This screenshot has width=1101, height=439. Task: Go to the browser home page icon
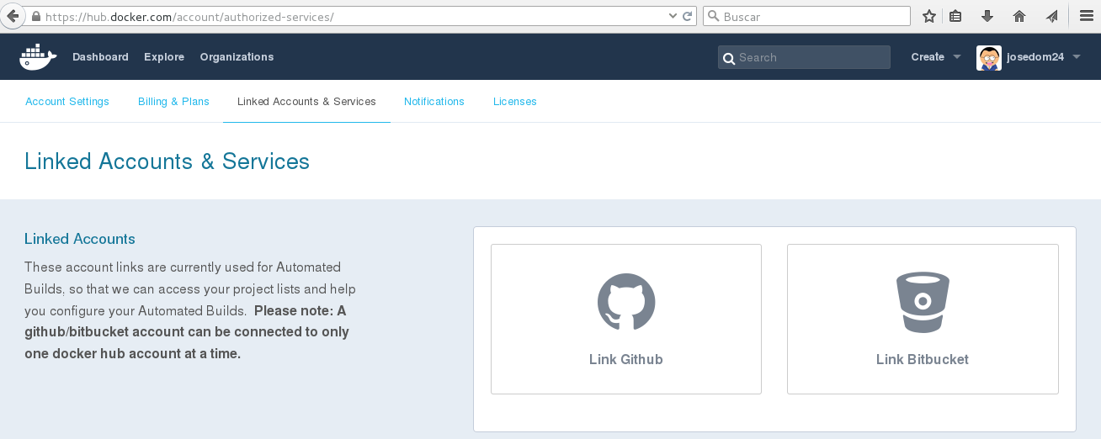[x=1019, y=16]
